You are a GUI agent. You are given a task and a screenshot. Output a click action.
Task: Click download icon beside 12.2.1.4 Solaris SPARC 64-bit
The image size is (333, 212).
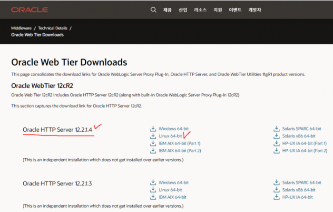coord(276,129)
